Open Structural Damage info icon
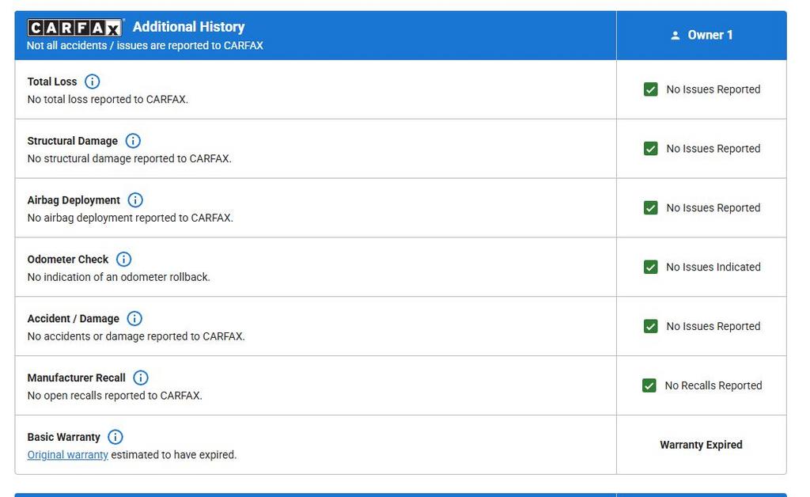 (x=133, y=141)
